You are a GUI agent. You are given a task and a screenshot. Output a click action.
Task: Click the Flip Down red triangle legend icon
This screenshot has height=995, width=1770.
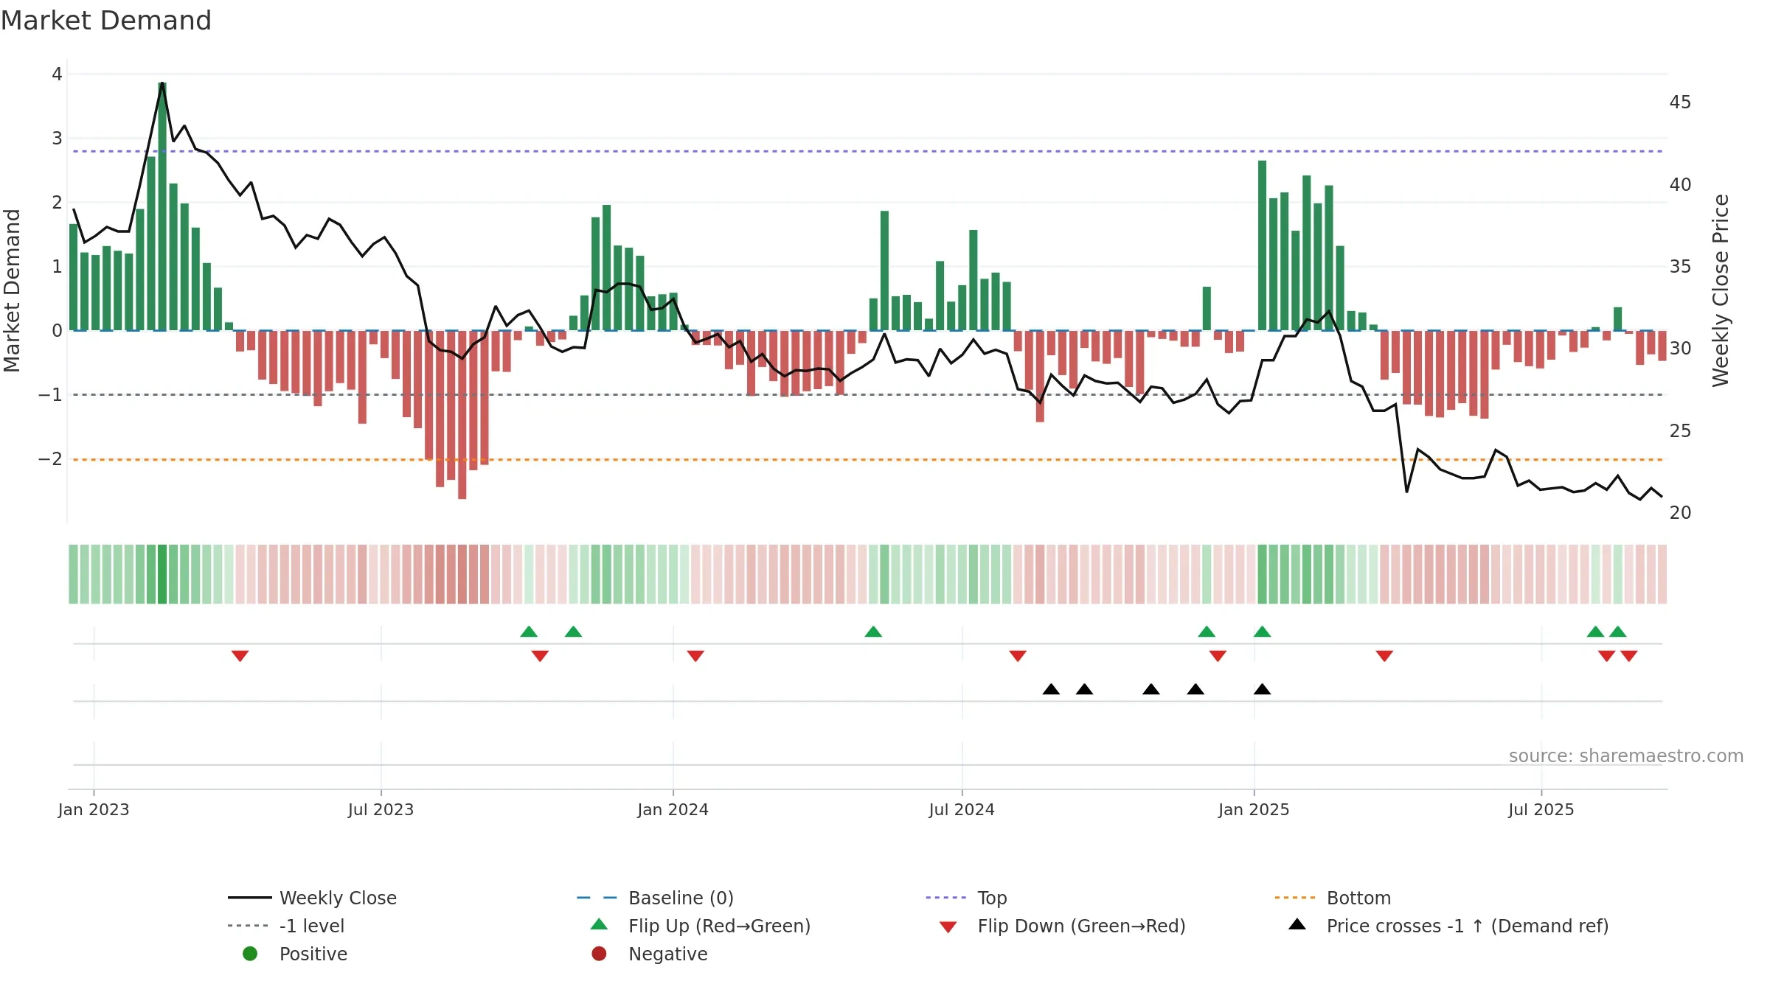948,927
